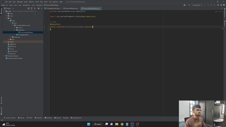
Task: Select Scratches and Consoles
Action: (14, 58)
